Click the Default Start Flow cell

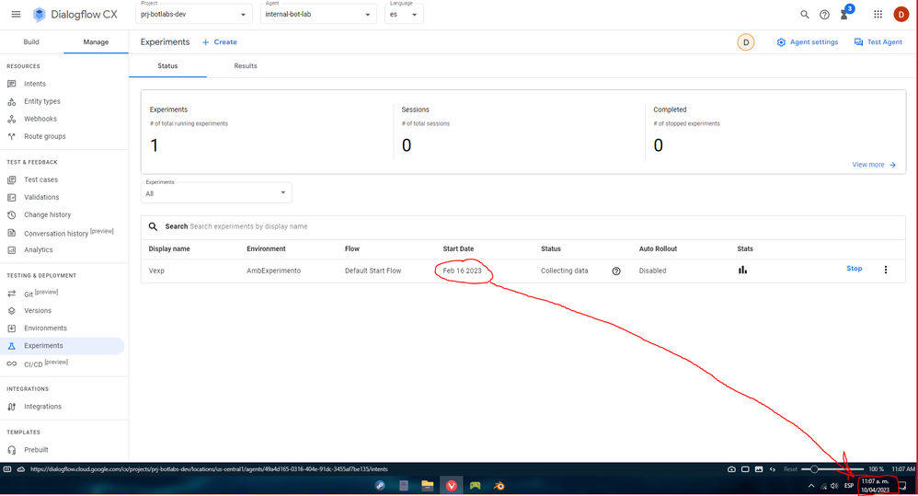(x=373, y=271)
